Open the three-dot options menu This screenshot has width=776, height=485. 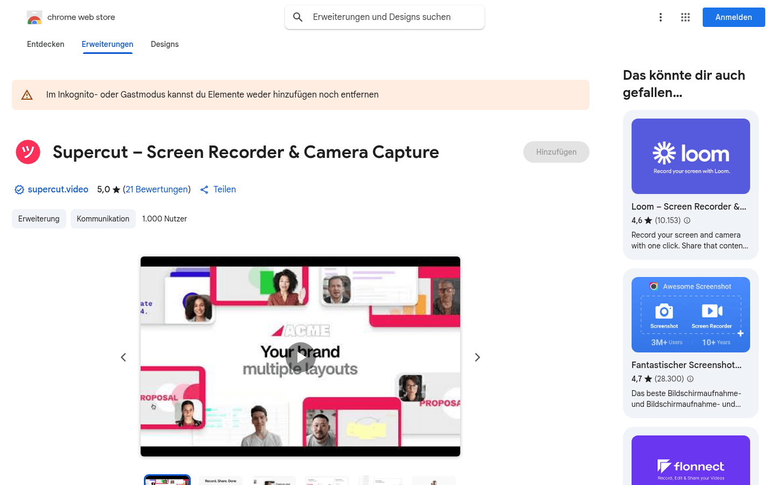661,17
